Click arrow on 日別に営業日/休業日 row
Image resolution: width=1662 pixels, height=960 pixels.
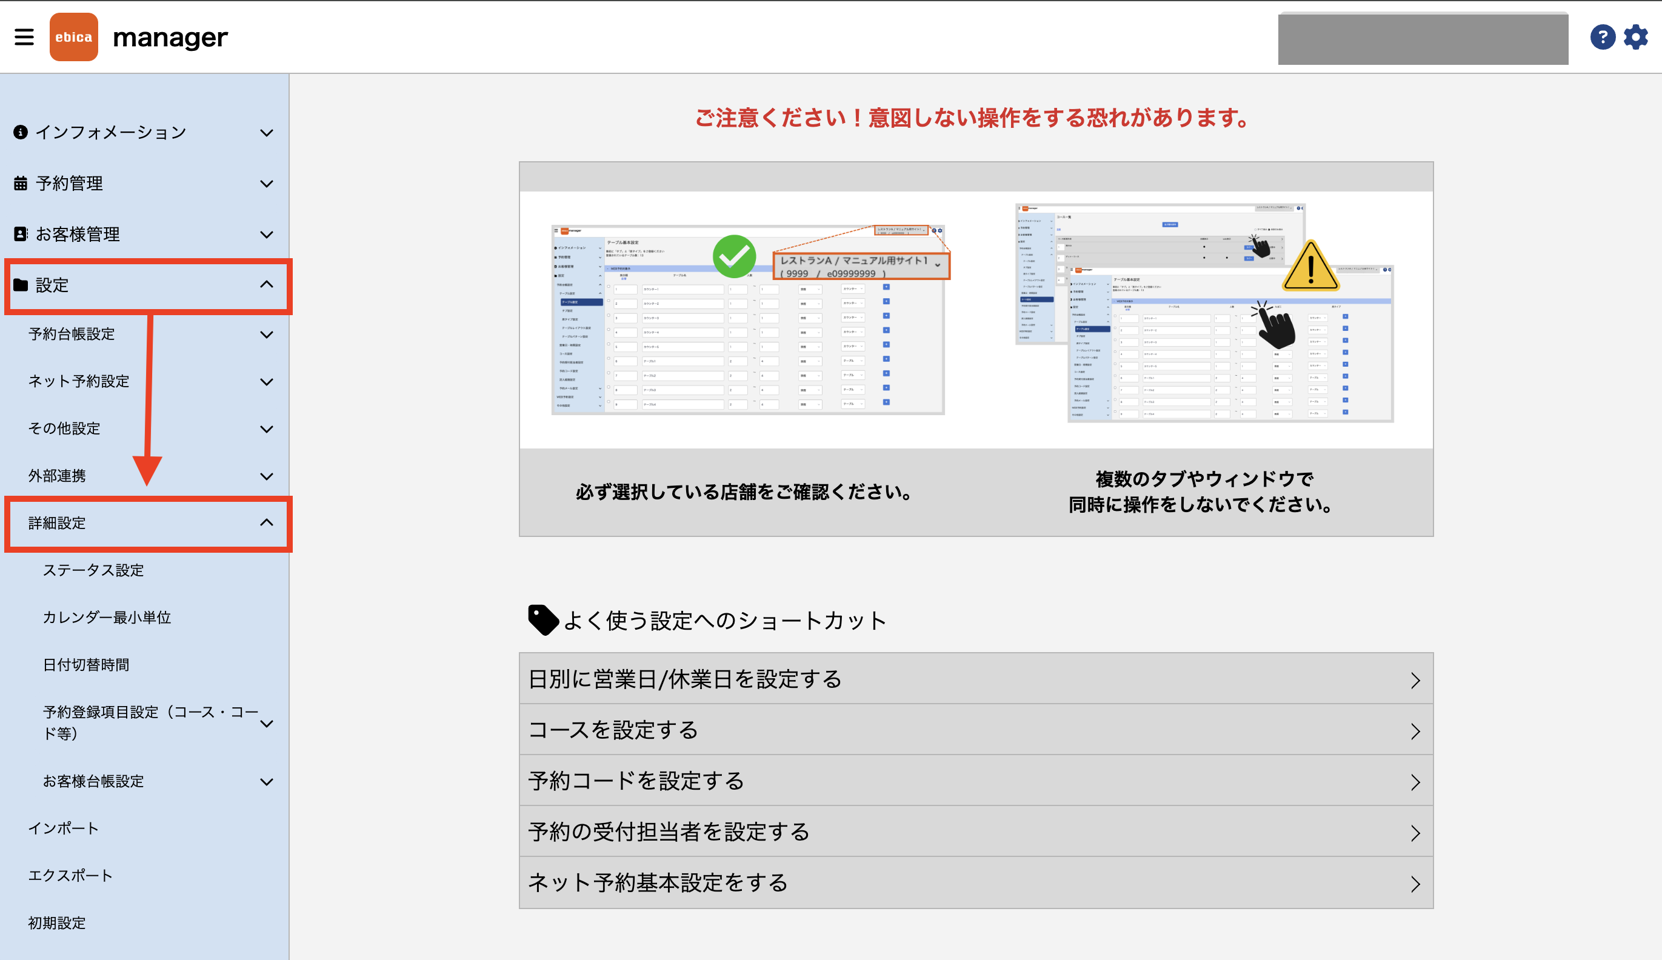click(x=1415, y=681)
